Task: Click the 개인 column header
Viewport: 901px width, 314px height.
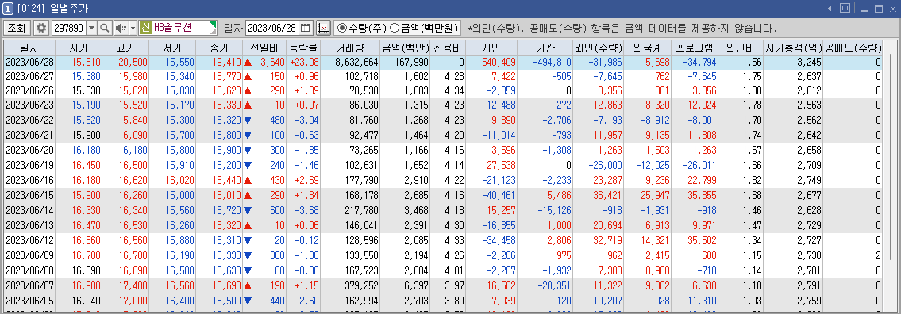Action: pyautogui.click(x=492, y=48)
